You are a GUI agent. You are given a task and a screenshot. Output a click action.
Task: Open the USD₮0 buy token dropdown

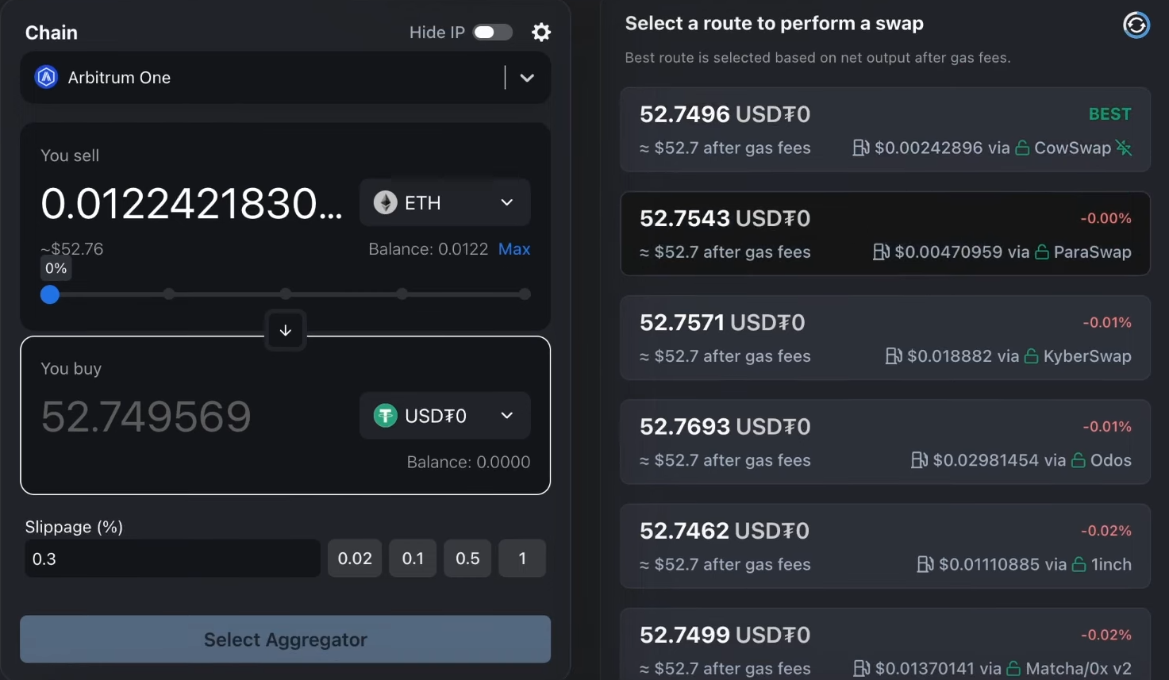pyautogui.click(x=507, y=416)
